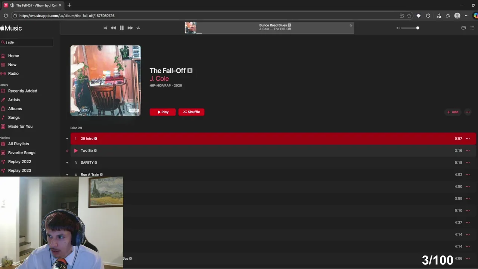Mute the tab via speaker icon
478x269 pixels.
point(12,5)
